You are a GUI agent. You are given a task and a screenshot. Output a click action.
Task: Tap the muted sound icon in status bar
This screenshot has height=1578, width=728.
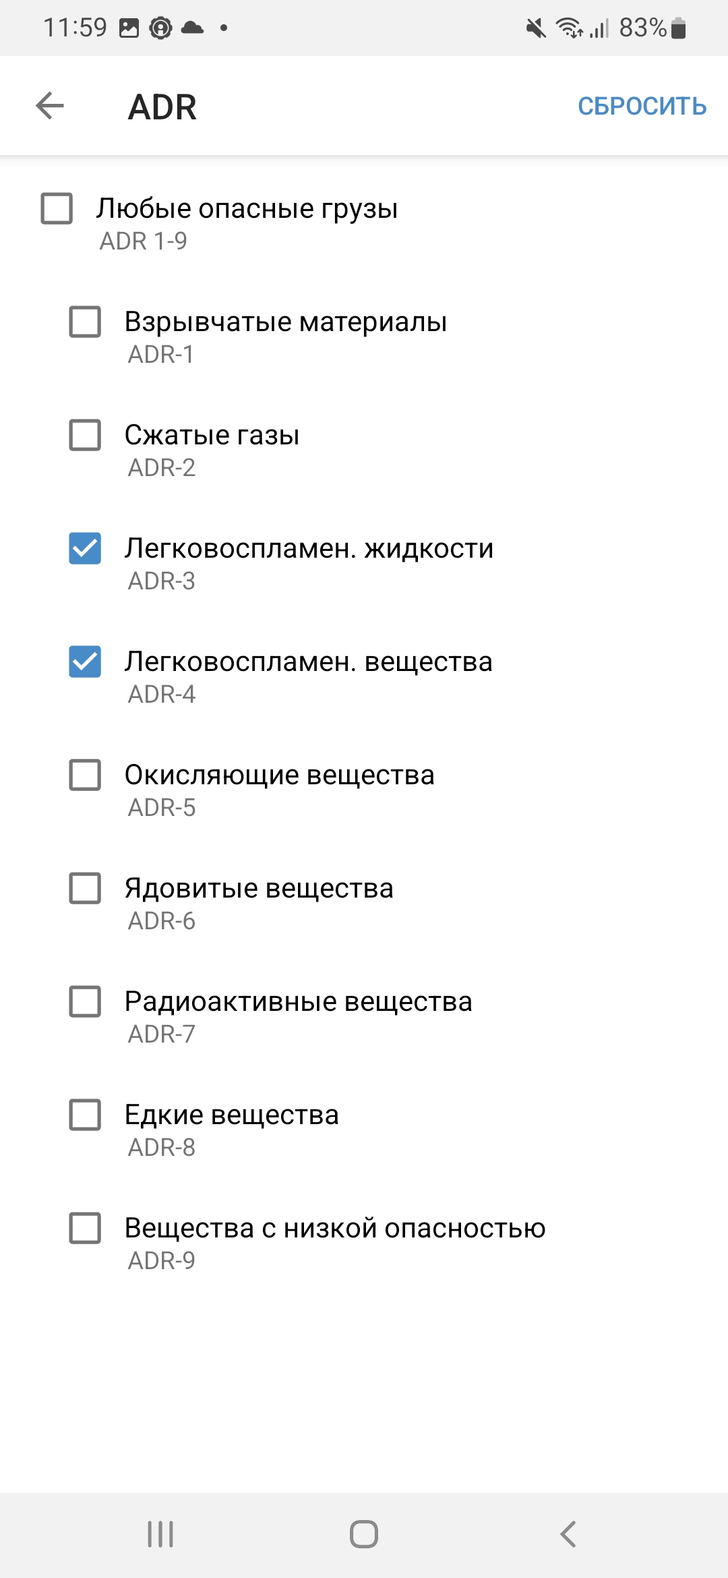pyautogui.click(x=536, y=28)
